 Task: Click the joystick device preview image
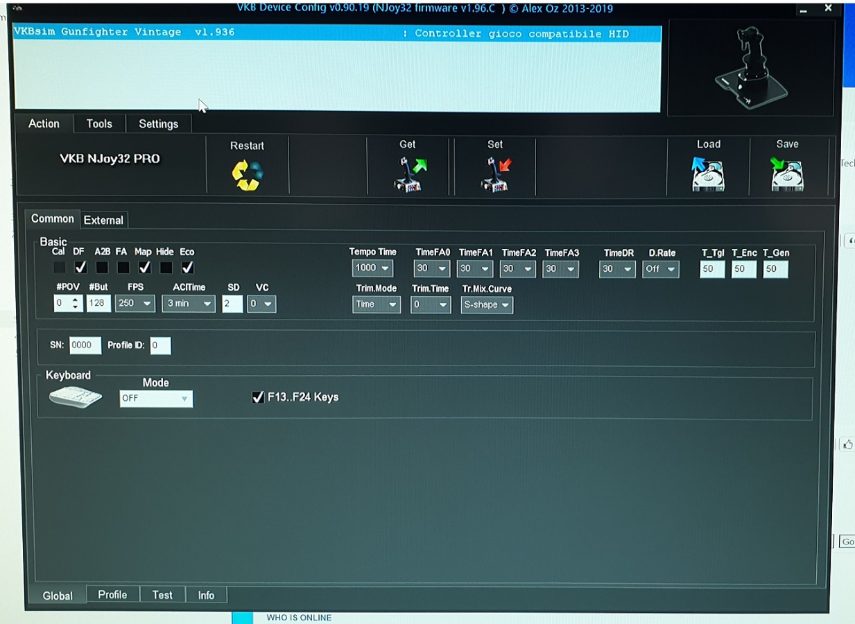750,67
